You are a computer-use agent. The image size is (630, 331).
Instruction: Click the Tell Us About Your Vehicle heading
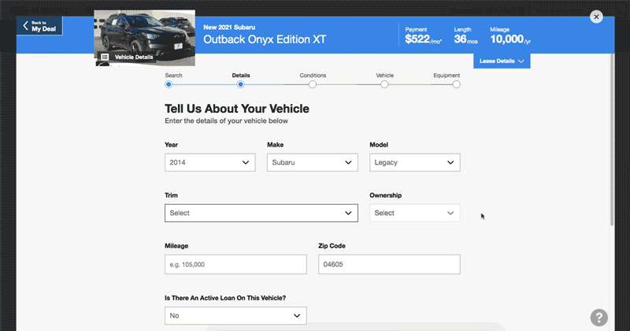click(237, 109)
